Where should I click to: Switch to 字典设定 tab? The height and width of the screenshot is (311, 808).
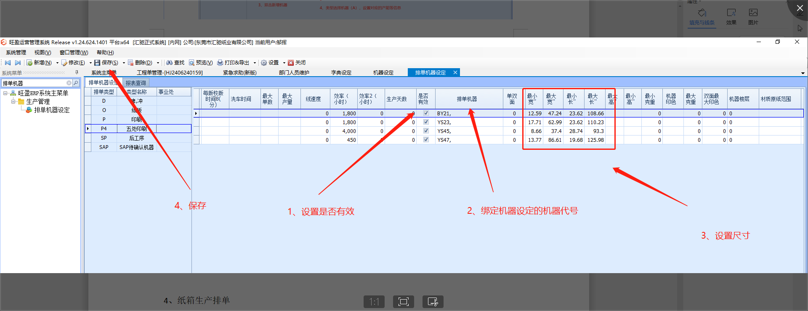(x=341, y=73)
